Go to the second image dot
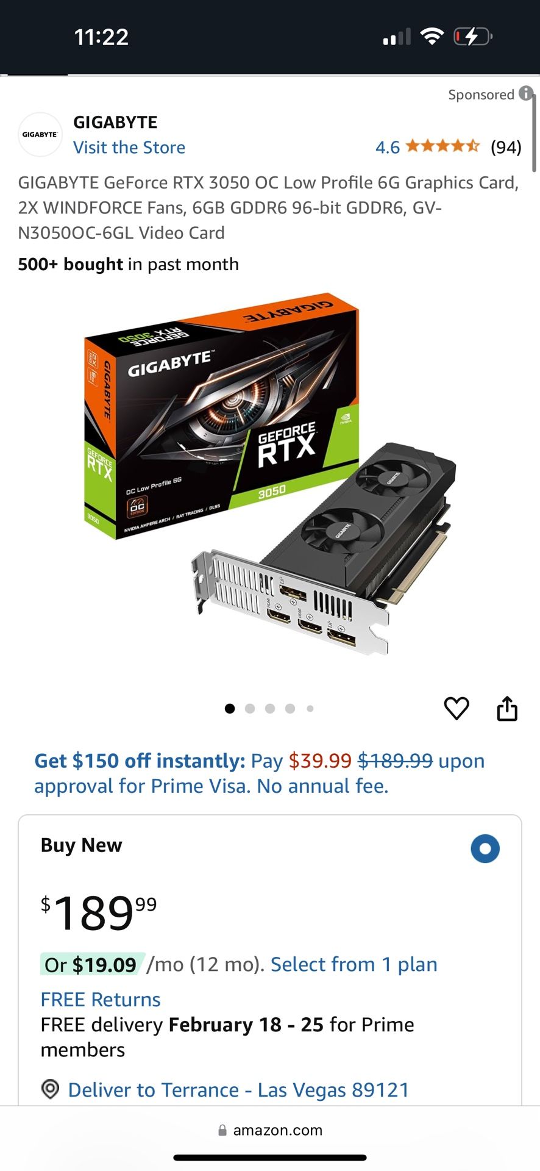The height and width of the screenshot is (1171, 540). (x=250, y=708)
